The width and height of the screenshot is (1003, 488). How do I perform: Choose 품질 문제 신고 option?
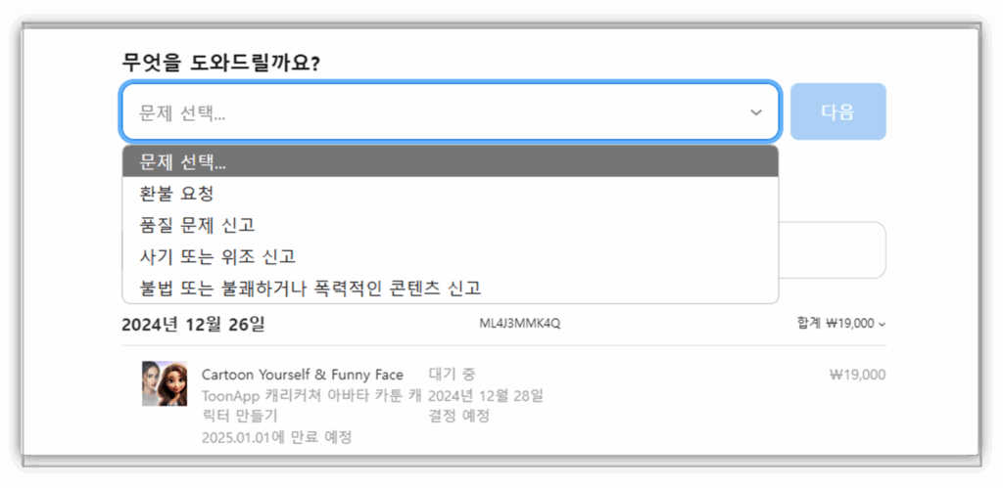pos(450,224)
